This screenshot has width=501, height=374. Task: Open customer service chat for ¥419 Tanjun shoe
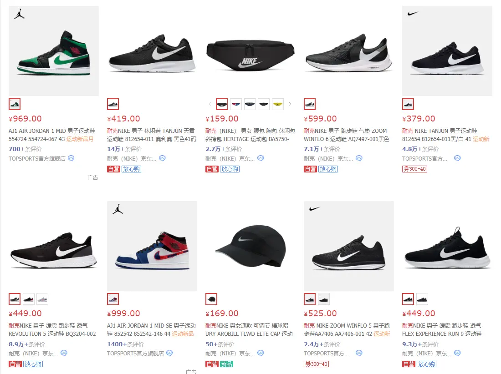click(x=162, y=158)
